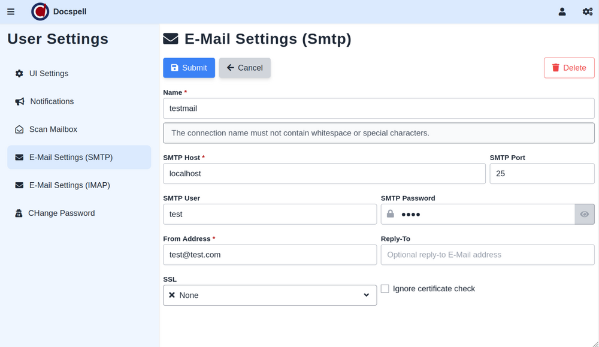This screenshot has width=599, height=347.
Task: Click the gear icon next to UI Settings
Action: (x=19, y=74)
